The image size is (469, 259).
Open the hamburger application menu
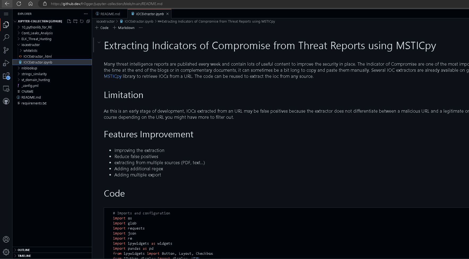(x=6, y=14)
